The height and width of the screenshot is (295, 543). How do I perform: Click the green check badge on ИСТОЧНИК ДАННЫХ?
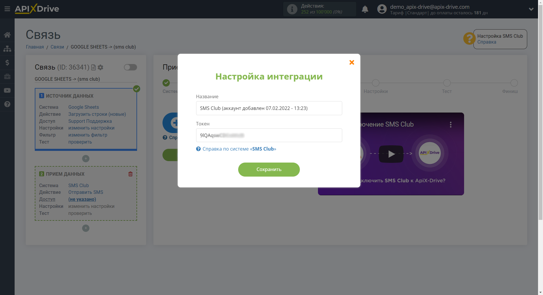pos(136,89)
